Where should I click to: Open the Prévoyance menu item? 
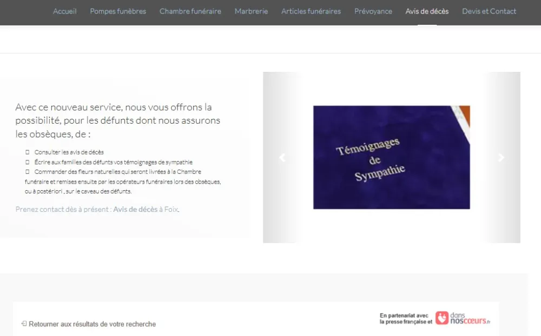[373, 11]
